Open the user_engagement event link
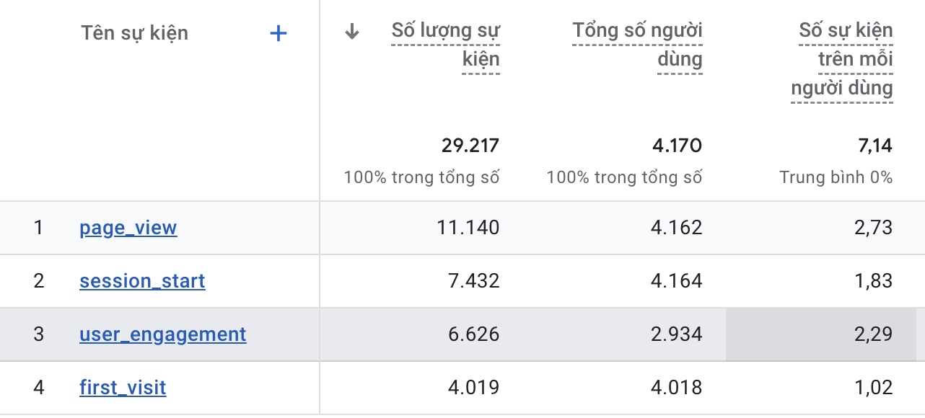Image resolution: width=925 pixels, height=418 pixels. 162,334
